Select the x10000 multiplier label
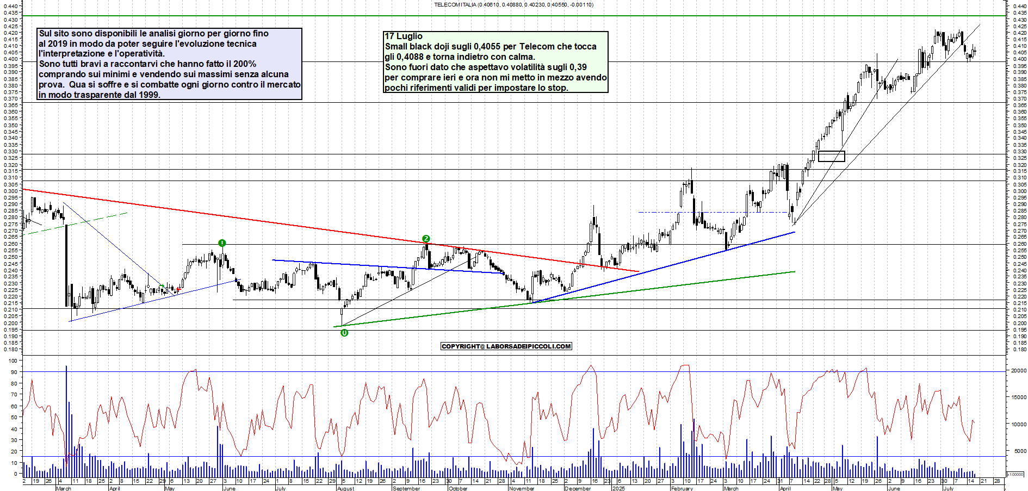The width and height of the screenshot is (1028, 491). click(1016, 474)
